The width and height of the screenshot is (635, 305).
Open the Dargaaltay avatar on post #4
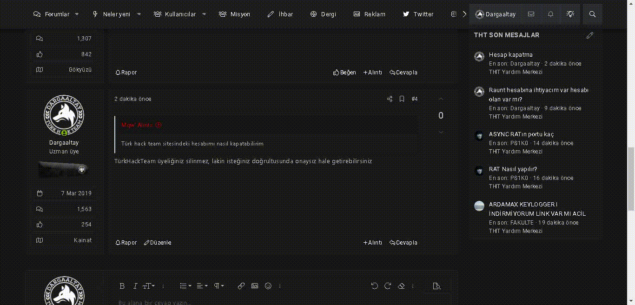[x=64, y=115]
